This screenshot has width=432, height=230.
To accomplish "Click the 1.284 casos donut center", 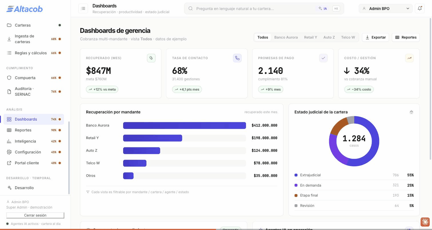I will [x=354, y=141].
